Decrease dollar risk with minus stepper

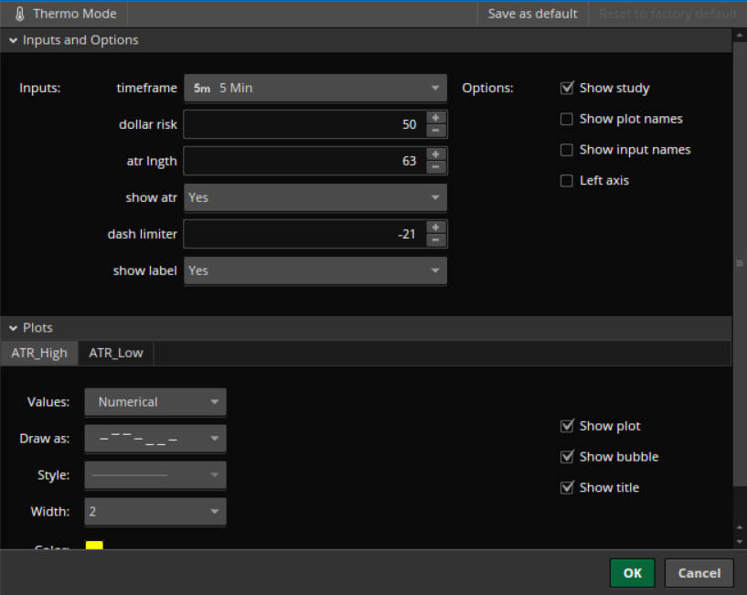[x=435, y=130]
